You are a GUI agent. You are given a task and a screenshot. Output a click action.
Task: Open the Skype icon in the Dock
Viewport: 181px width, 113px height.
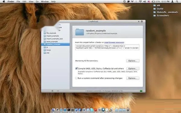tap(92, 110)
